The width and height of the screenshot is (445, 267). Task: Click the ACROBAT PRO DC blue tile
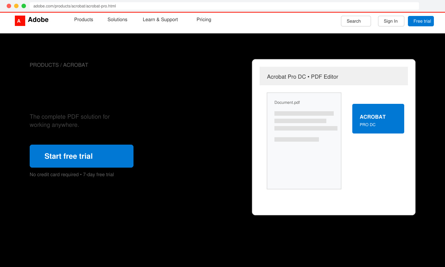378,119
